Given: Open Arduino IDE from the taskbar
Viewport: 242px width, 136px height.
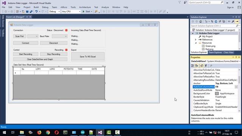Looking at the screenshot, I should (82, 132).
